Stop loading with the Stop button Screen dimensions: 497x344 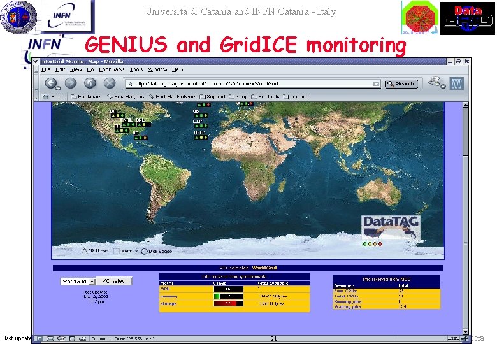110,83
